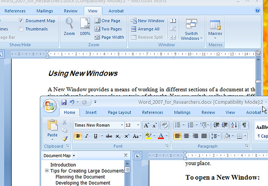Click Clear Formatting icon

[164, 125]
